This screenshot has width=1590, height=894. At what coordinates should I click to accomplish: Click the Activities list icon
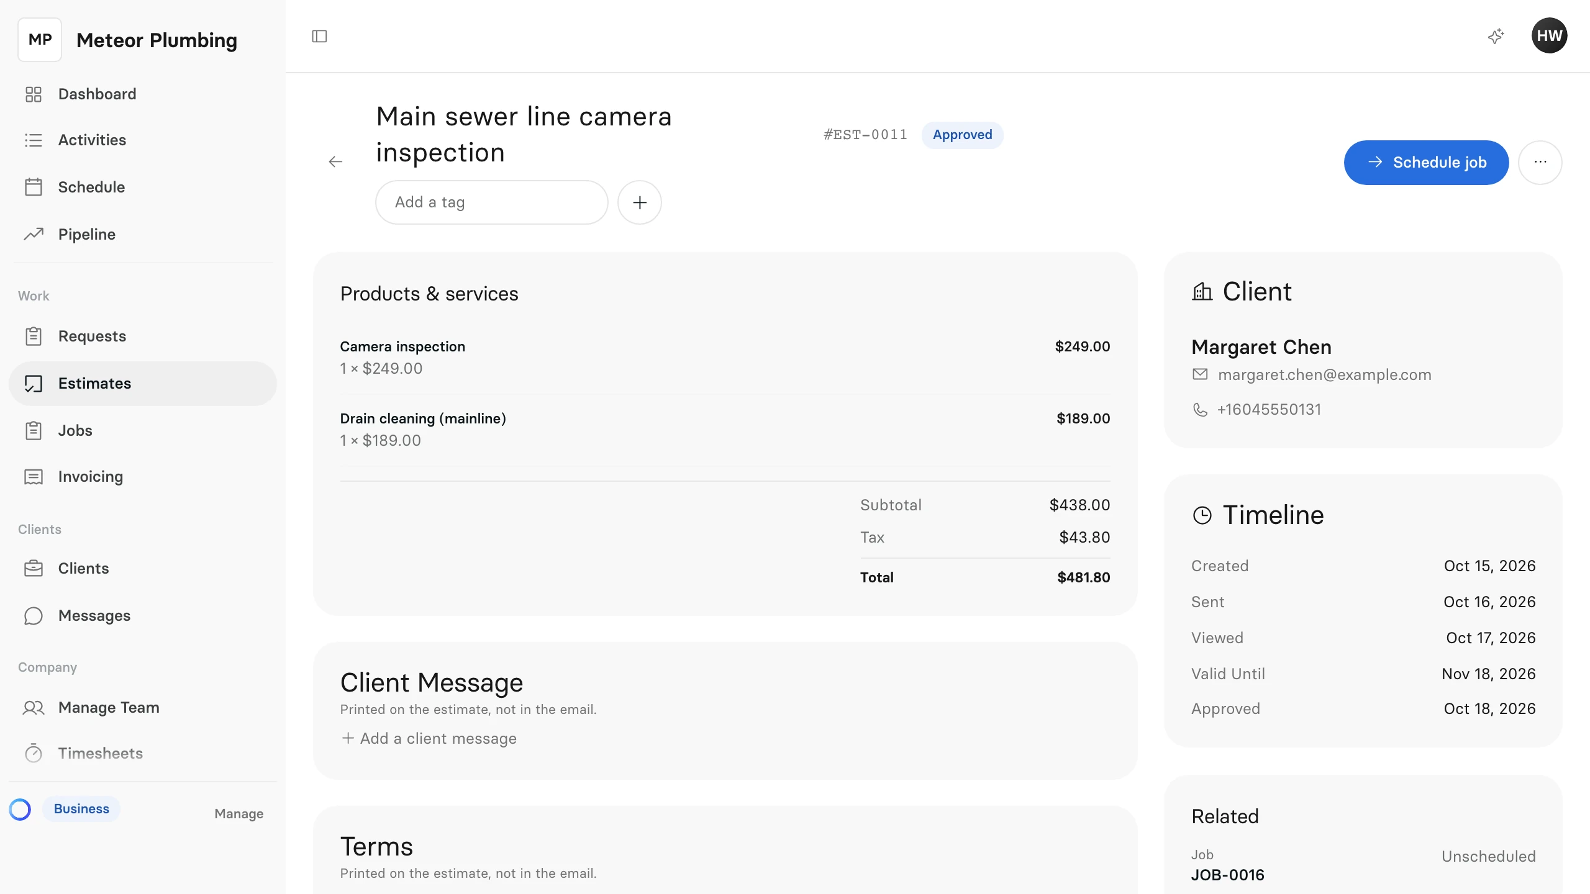34,140
